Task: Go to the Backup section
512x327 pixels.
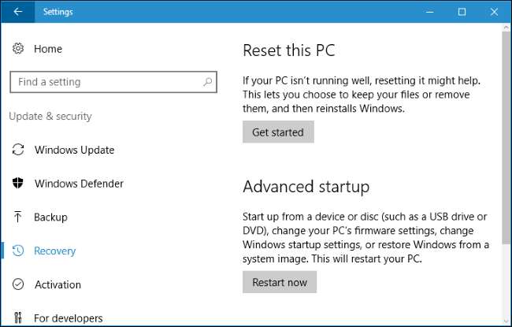Action: [50, 217]
